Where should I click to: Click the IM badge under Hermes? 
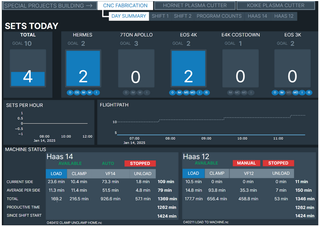point(83,93)
